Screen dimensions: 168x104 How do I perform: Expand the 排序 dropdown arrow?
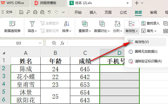tap(70, 31)
